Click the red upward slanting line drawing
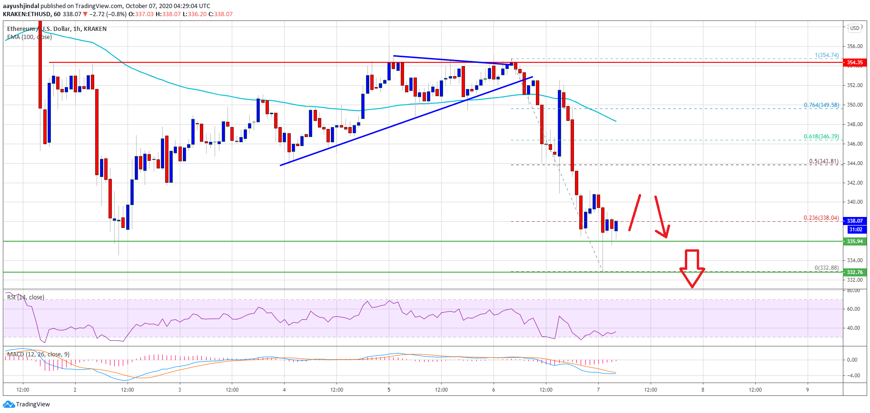Viewport: 870px width, 413px height. [634, 213]
